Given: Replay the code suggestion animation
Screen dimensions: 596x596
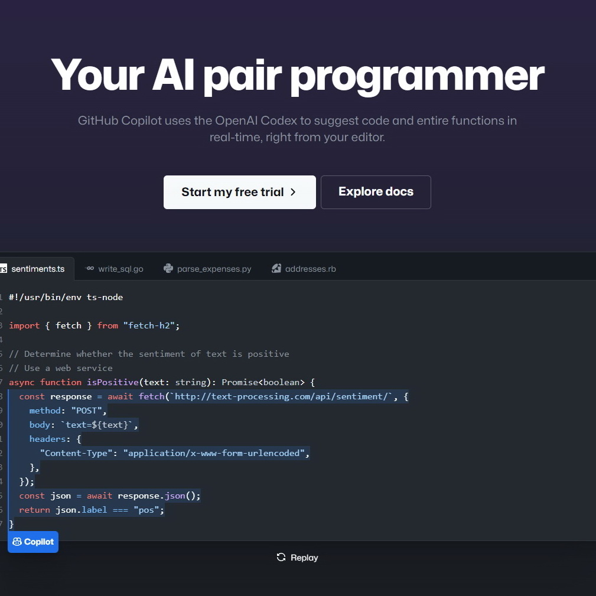Looking at the screenshot, I should 297,558.
